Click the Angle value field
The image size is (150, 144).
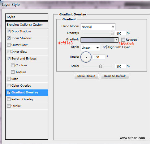click(x=99, y=57)
